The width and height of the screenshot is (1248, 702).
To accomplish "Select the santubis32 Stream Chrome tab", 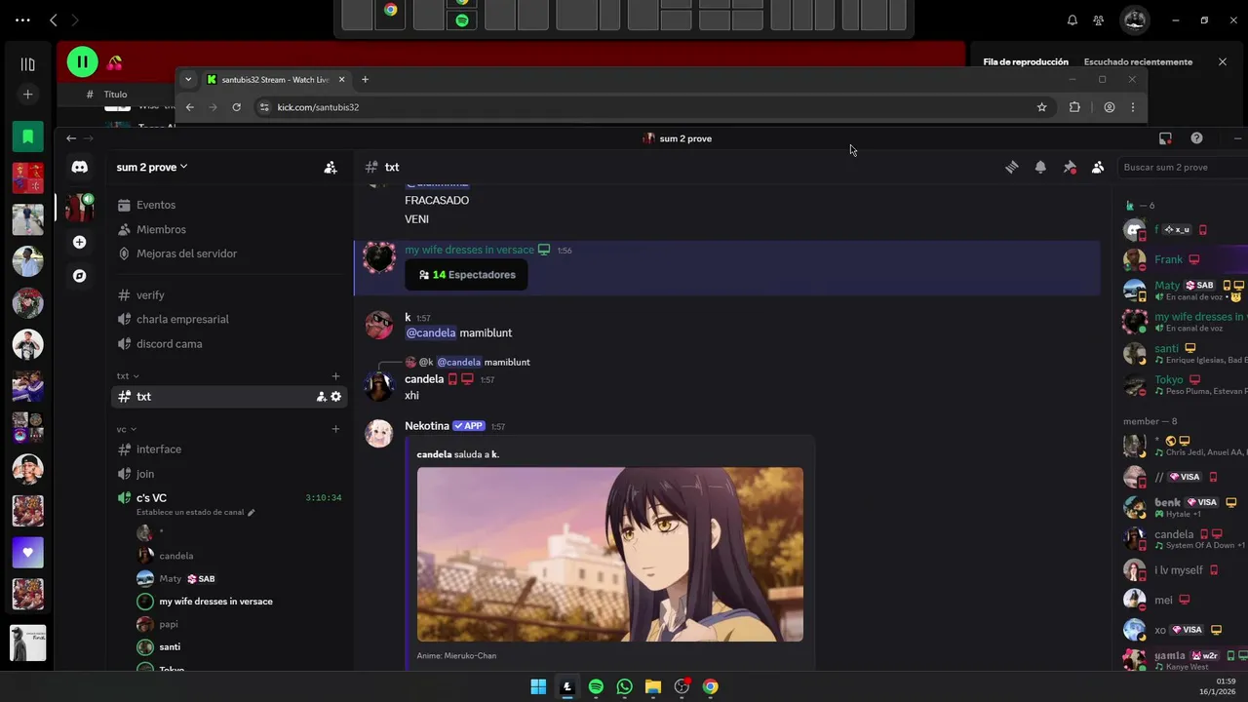I will click(x=276, y=80).
